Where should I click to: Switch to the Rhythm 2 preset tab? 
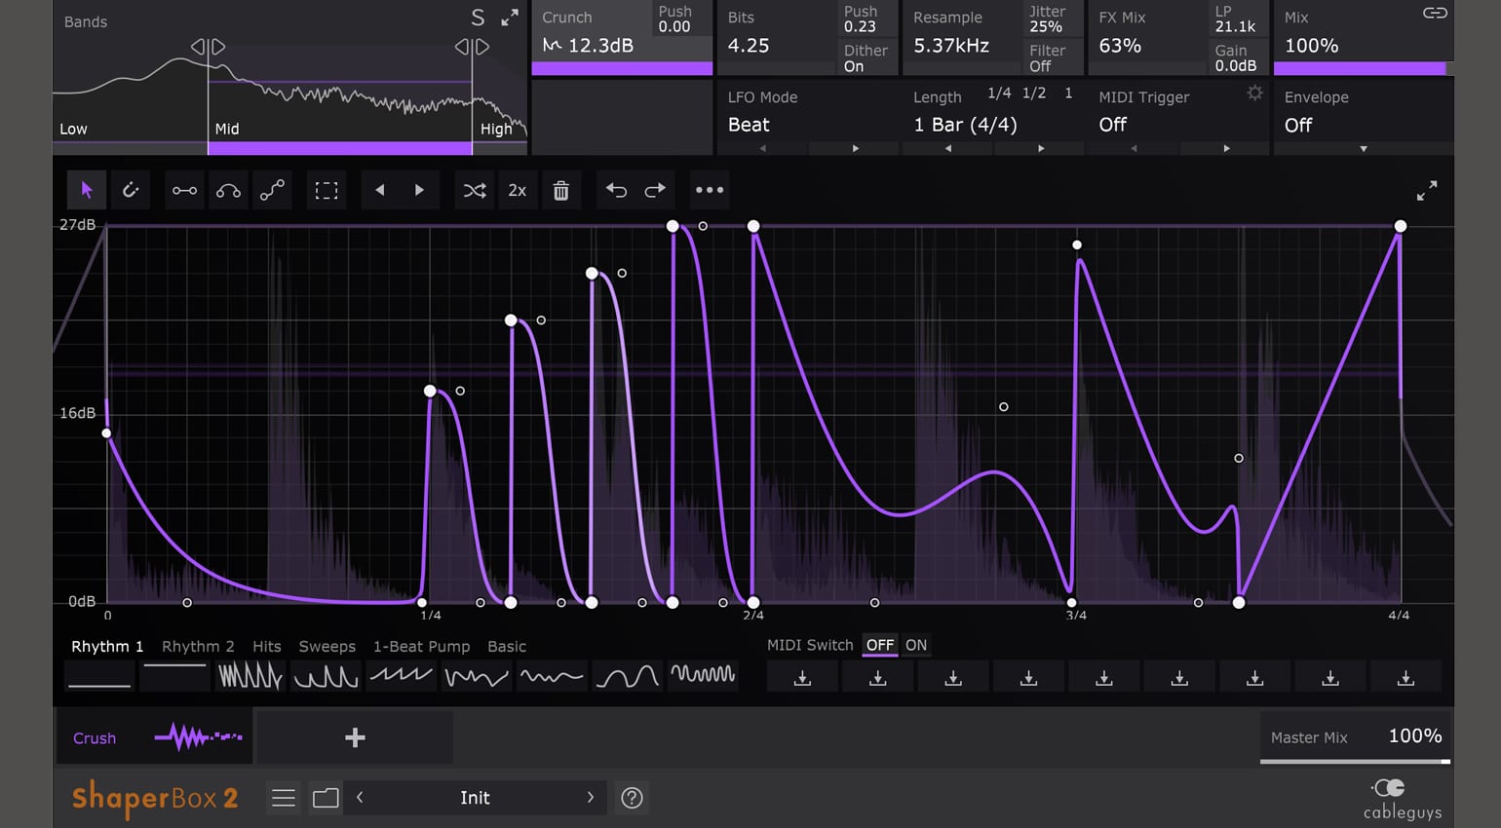pos(198,646)
